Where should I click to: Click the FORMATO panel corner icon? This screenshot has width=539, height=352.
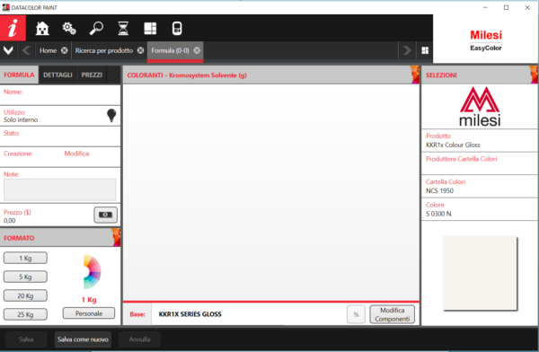coord(116,237)
